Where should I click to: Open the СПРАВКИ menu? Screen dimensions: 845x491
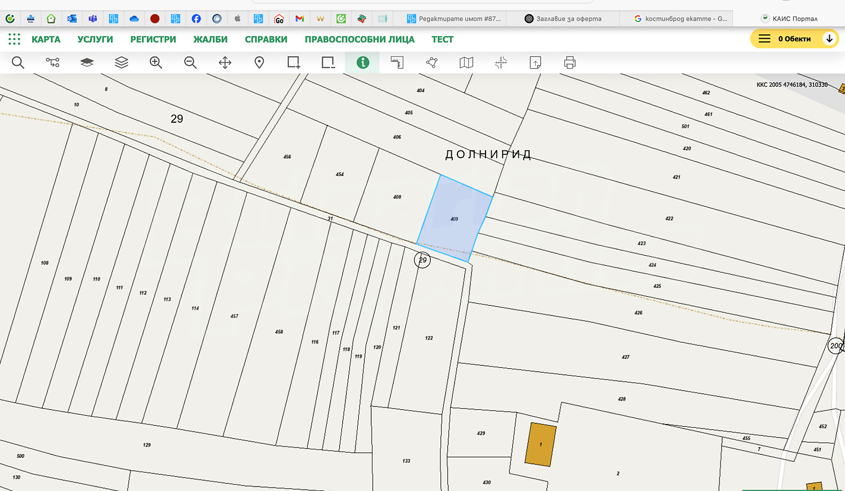[x=266, y=39]
